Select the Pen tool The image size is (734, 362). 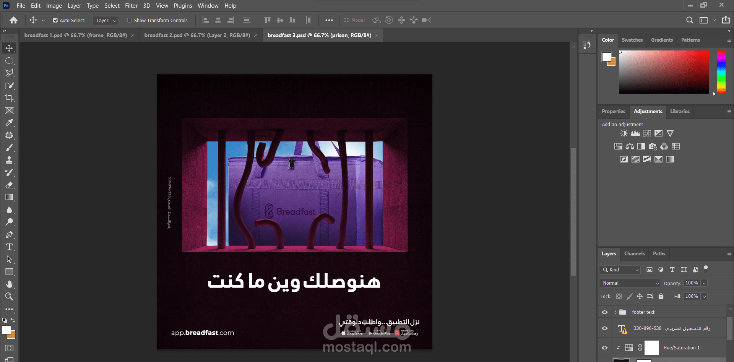tap(9, 235)
